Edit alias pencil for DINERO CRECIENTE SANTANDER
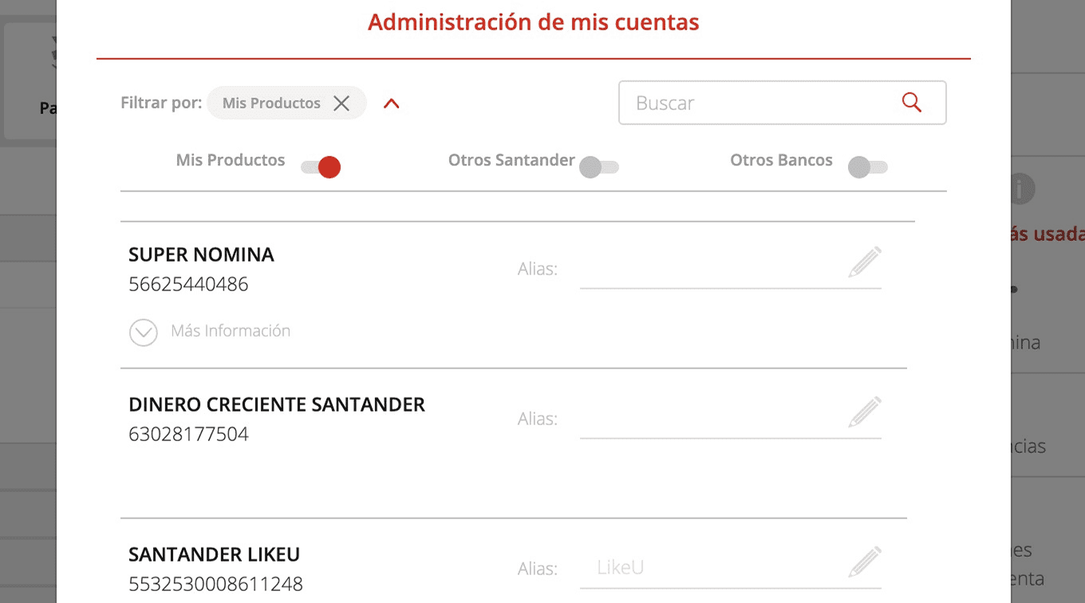This screenshot has width=1085, height=603. (865, 412)
